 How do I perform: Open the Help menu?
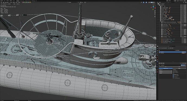point(14,1)
